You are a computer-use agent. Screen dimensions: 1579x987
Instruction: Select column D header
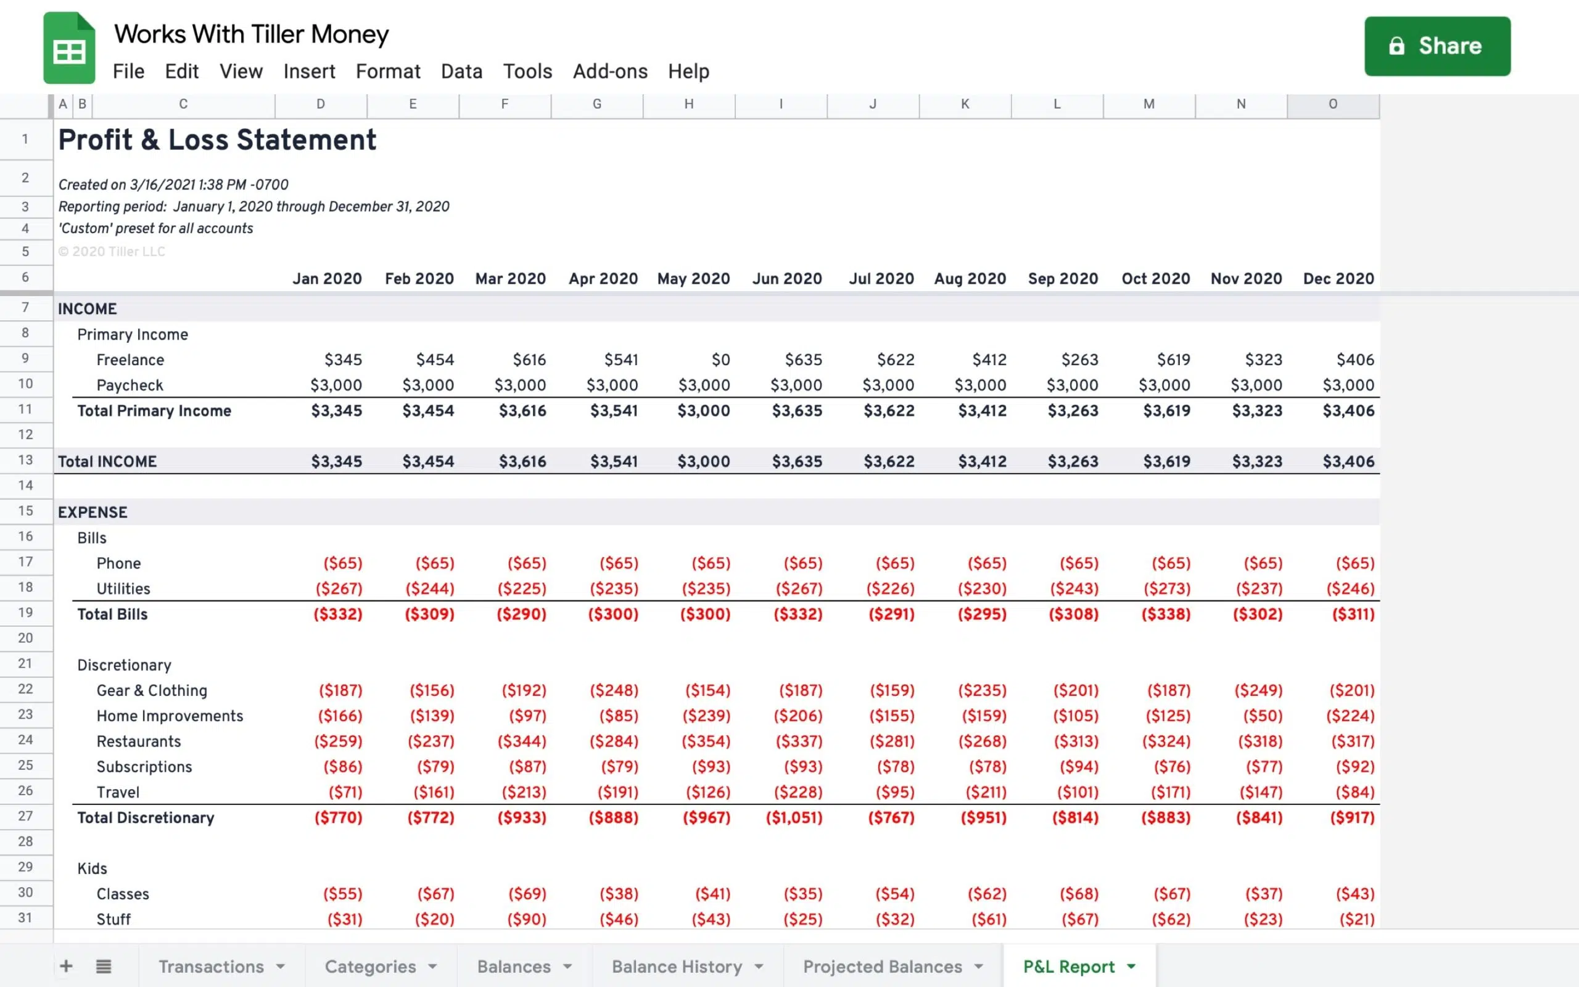pyautogui.click(x=321, y=104)
